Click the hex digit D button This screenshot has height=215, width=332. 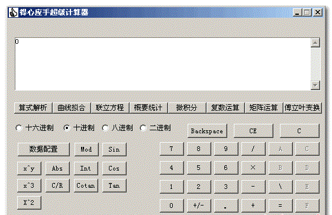pyautogui.click(x=307, y=168)
